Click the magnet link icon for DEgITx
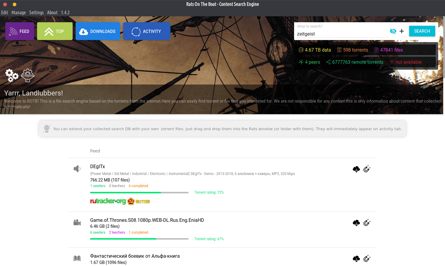 367,169
